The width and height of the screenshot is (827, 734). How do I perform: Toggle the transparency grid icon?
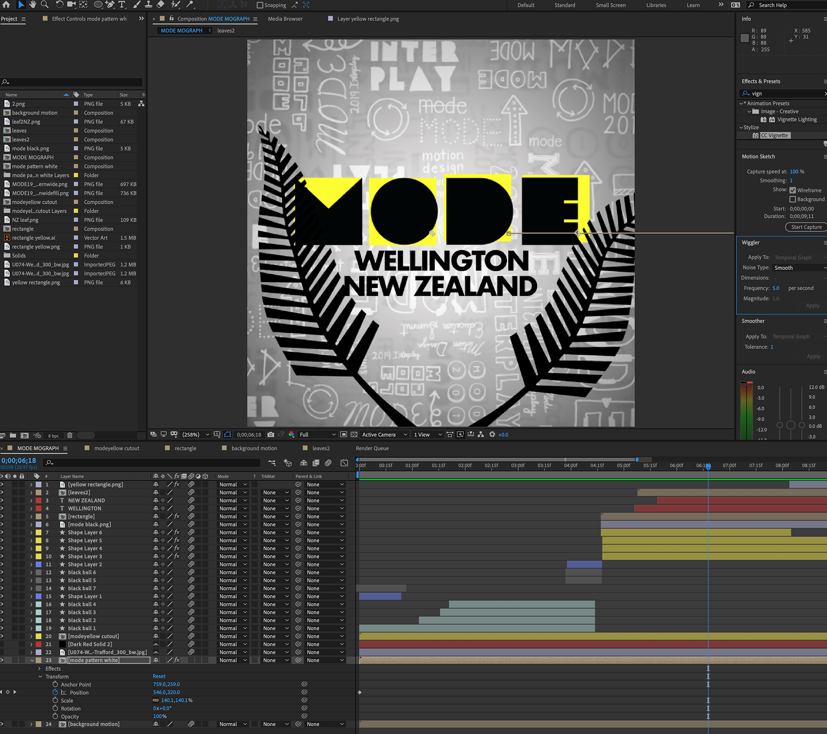354,434
